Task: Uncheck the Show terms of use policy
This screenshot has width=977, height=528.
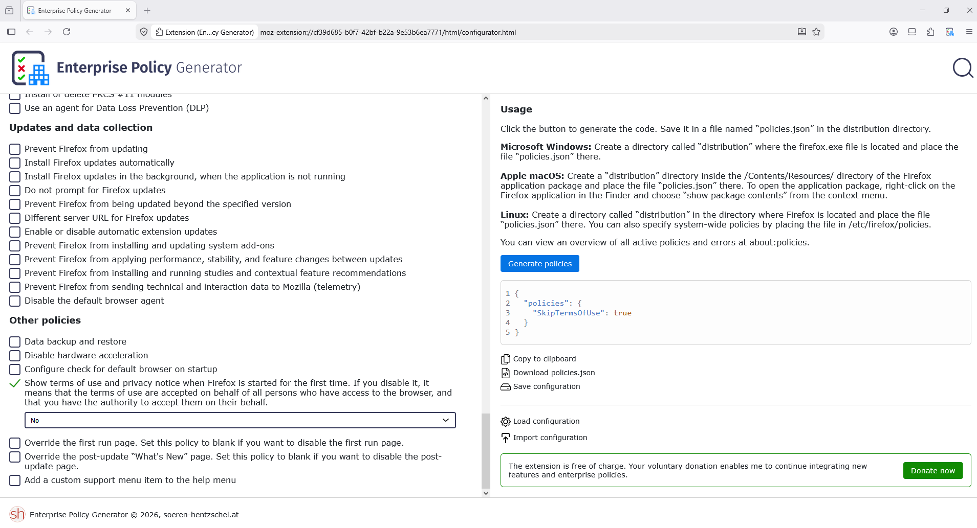Action: coord(15,383)
